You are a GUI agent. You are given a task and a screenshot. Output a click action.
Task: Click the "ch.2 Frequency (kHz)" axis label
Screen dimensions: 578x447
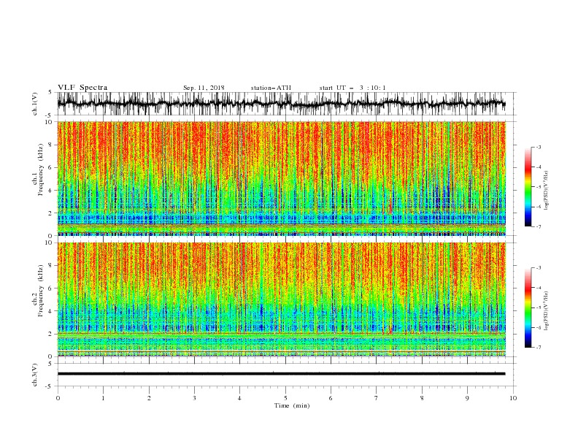(38, 291)
